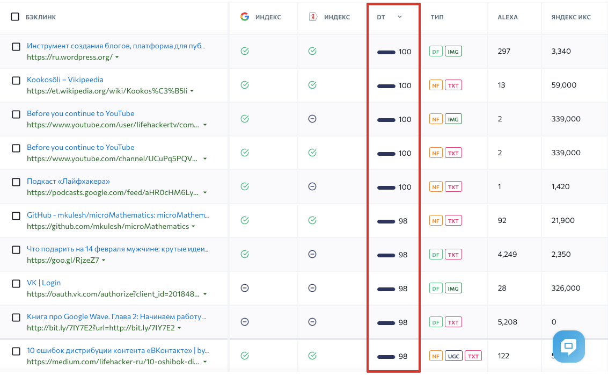Sort by the Бэклинк column header
The image size is (608, 375).
point(41,17)
